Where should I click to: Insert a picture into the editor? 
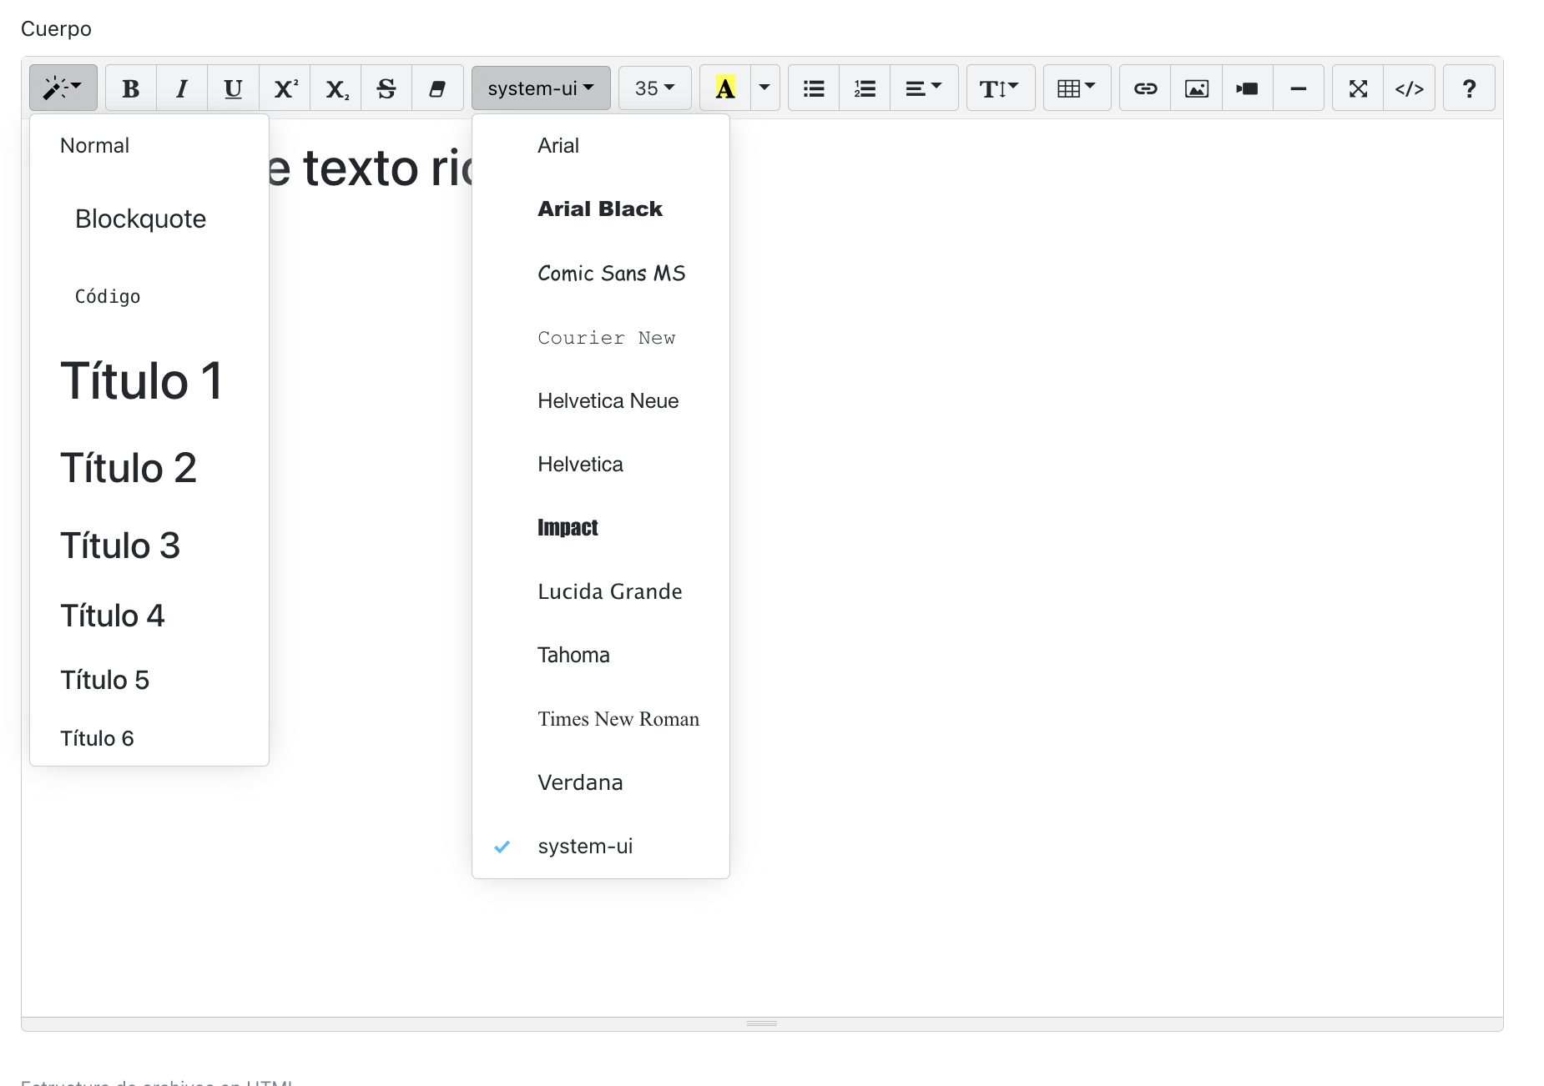coord(1197,88)
